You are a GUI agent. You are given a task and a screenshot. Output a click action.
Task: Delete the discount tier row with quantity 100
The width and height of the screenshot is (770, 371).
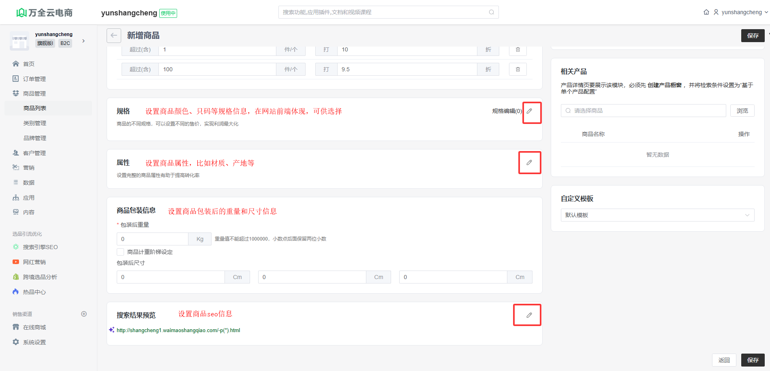(x=518, y=69)
